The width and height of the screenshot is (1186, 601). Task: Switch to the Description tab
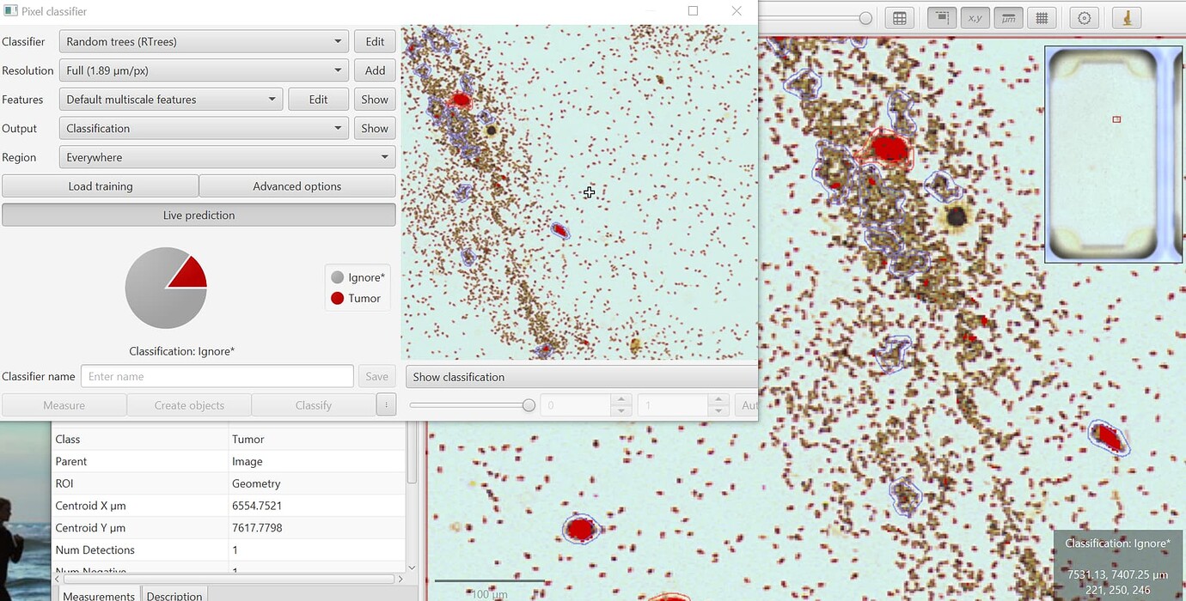[x=174, y=595]
